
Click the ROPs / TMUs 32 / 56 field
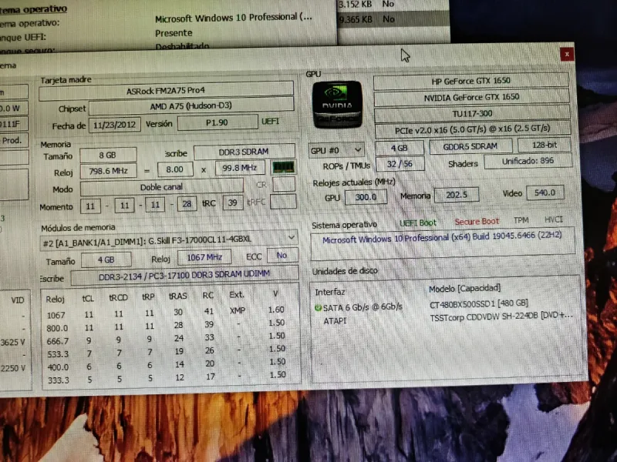click(x=400, y=164)
